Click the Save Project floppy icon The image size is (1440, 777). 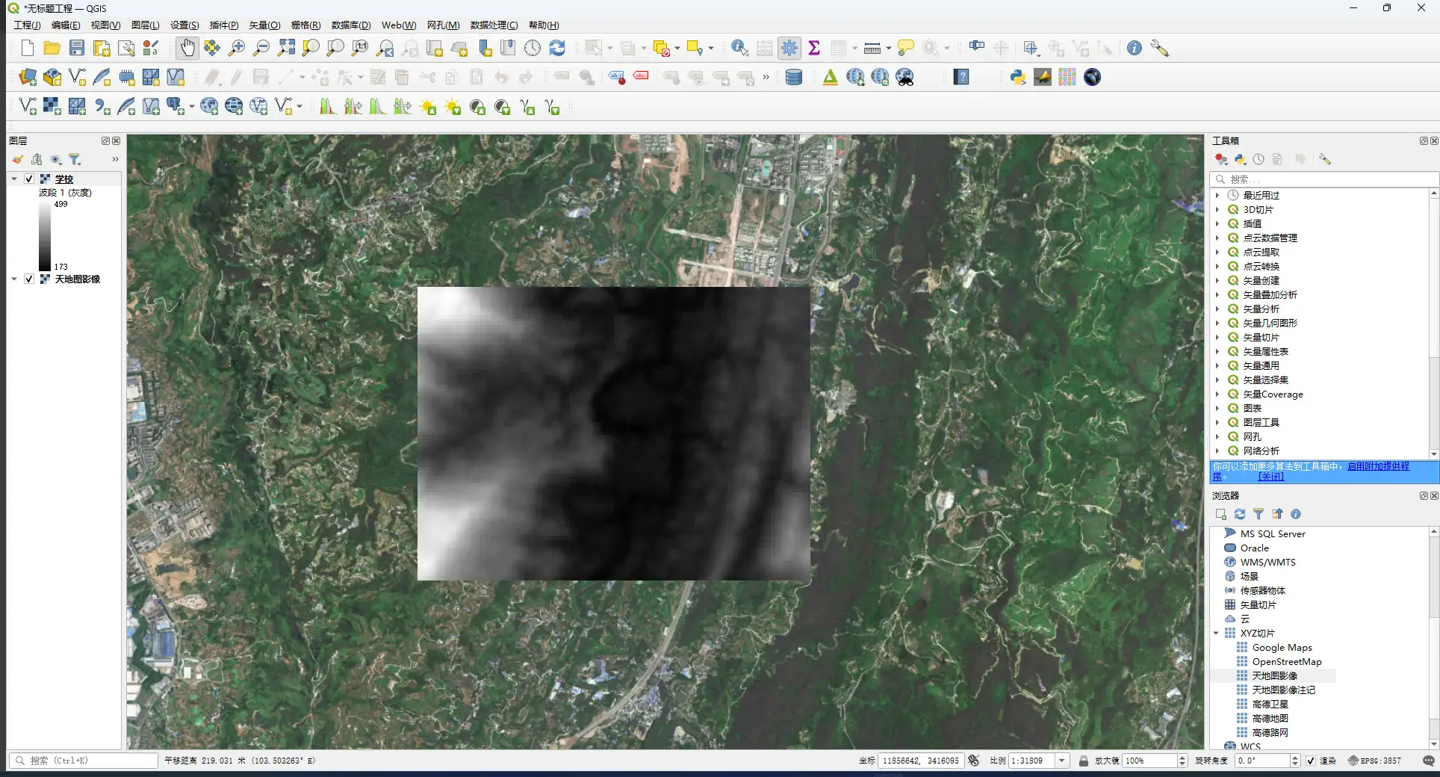point(77,49)
